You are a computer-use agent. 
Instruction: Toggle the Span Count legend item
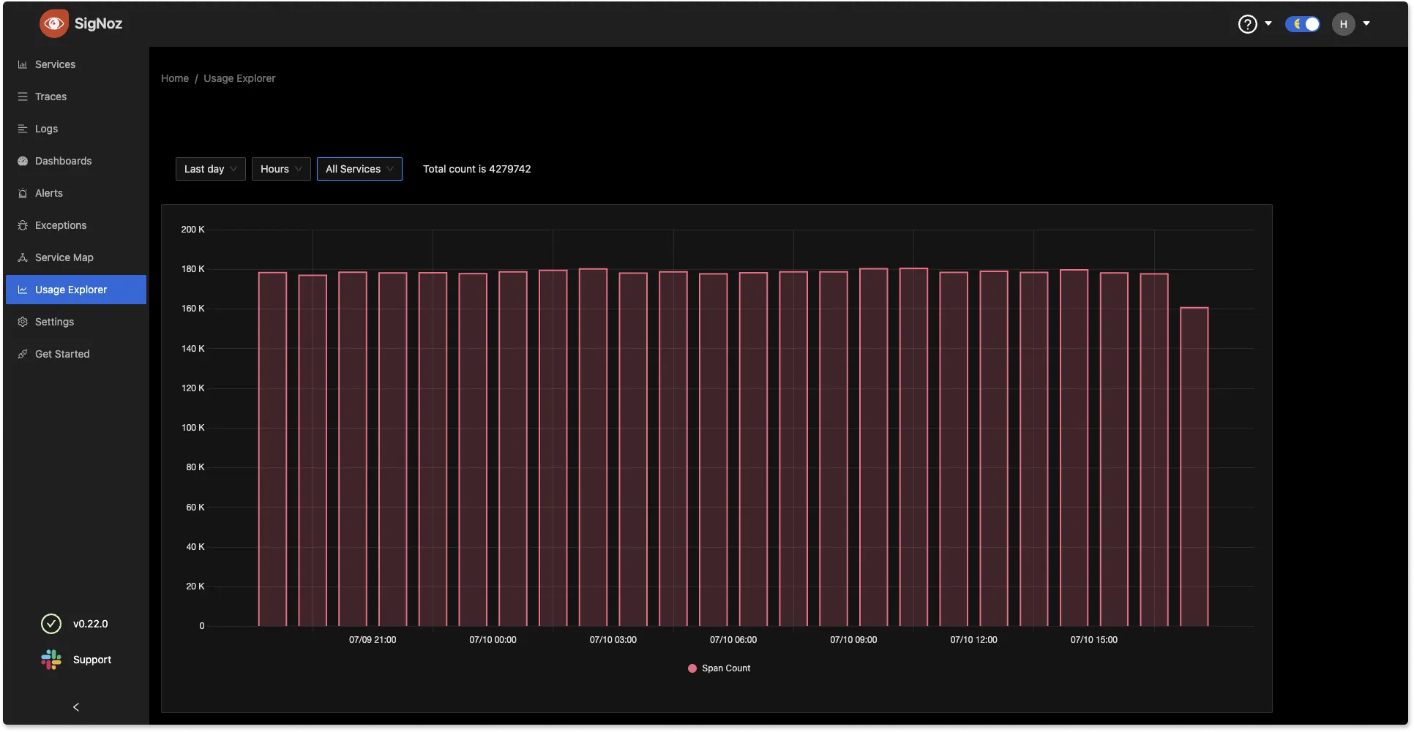pos(719,668)
